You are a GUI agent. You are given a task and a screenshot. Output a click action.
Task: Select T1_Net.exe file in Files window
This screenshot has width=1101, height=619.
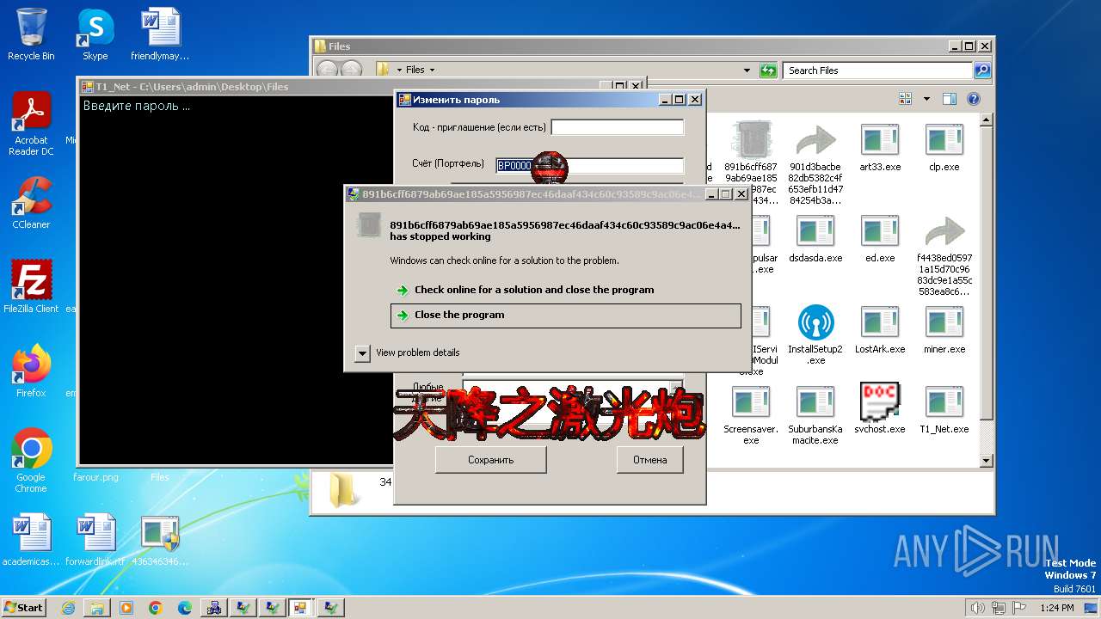[x=944, y=409]
